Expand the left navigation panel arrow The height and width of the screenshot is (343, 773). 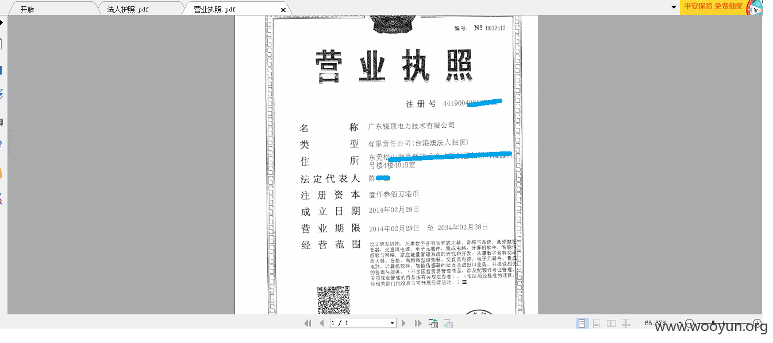[2, 22]
